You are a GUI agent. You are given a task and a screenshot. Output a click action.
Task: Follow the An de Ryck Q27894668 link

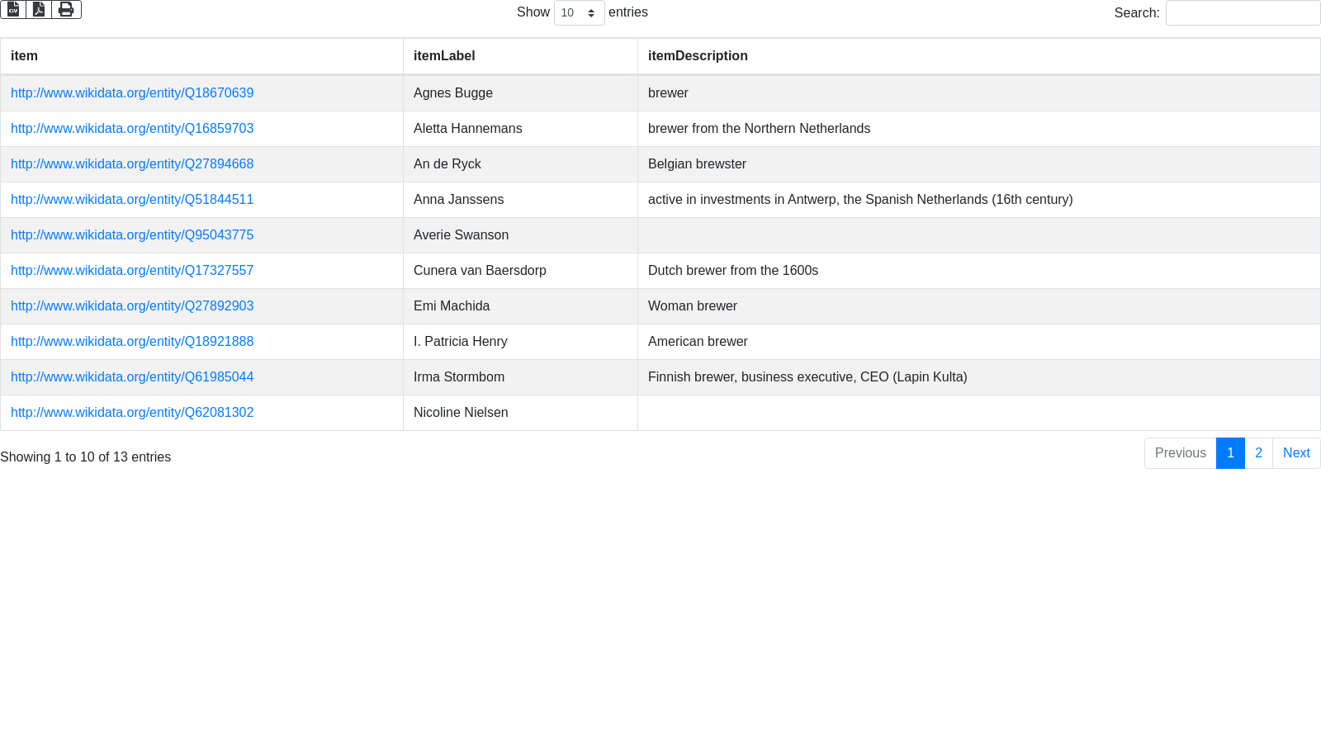point(132,164)
